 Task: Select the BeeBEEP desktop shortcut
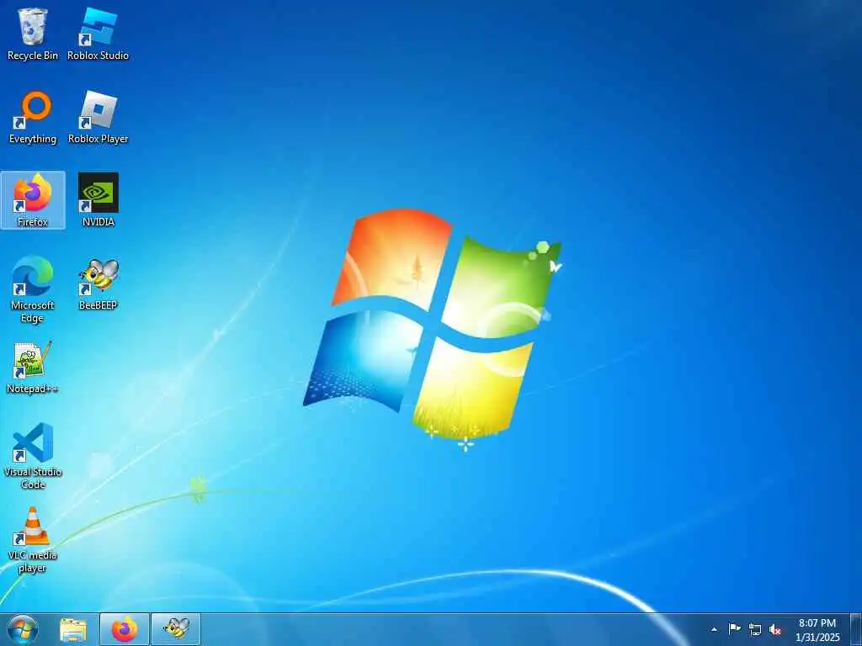98,284
